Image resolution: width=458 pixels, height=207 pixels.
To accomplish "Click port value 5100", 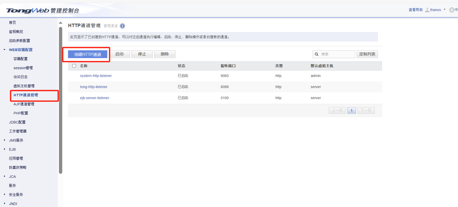I will (225, 98).
